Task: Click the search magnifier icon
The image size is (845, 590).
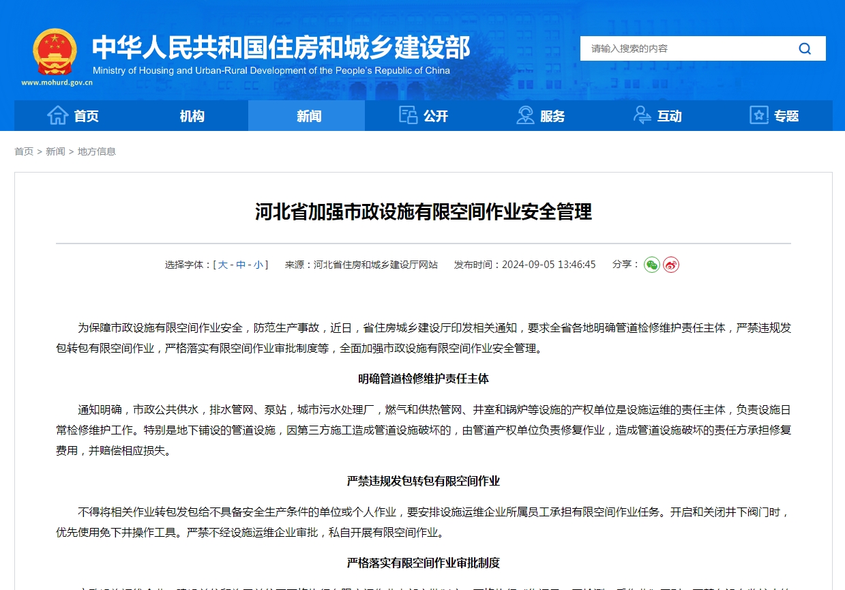Action: (805, 48)
